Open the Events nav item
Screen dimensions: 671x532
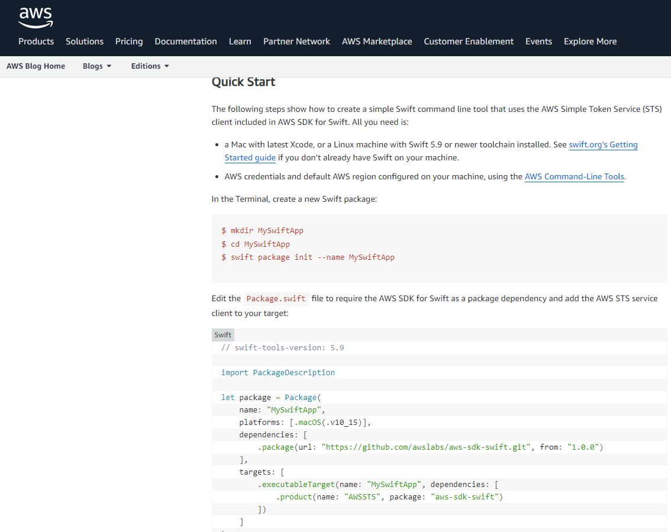click(x=538, y=41)
